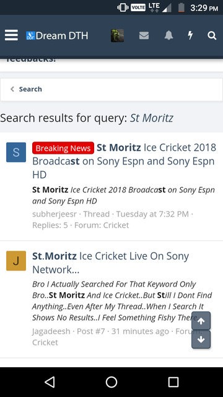View subherjeesr user profile
Image resolution: width=223 pixels, height=397 pixels.
coord(55,214)
